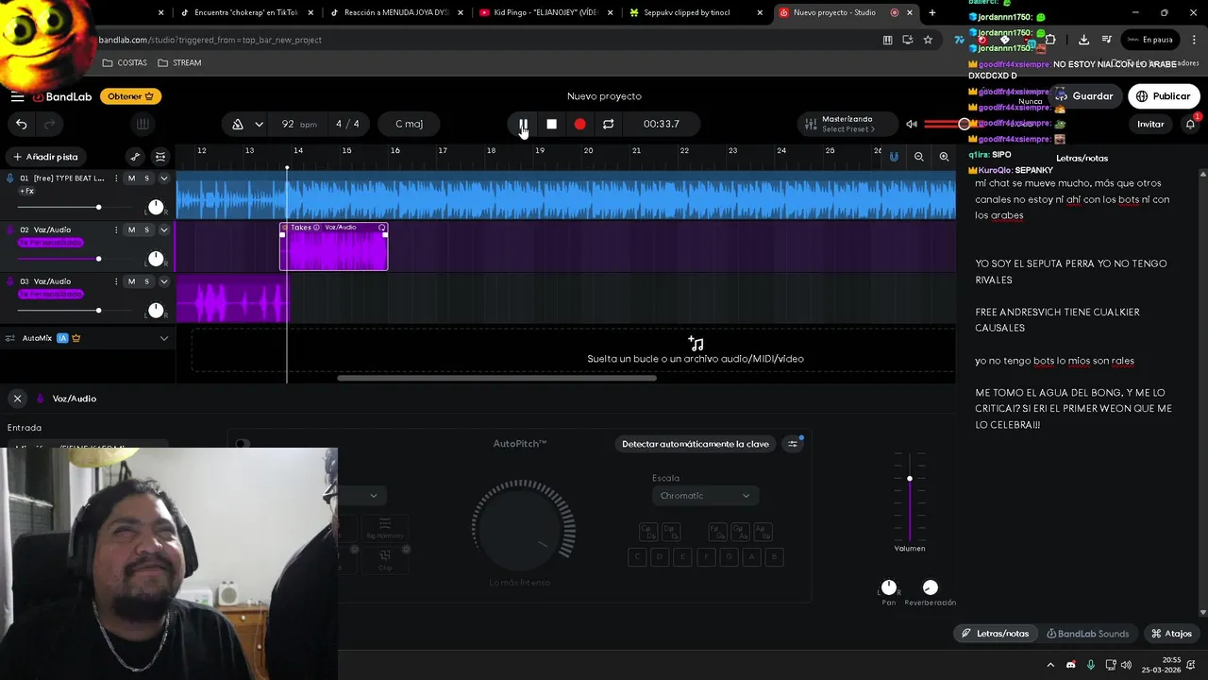
Task: Click the Guardar button
Action: (1083, 96)
